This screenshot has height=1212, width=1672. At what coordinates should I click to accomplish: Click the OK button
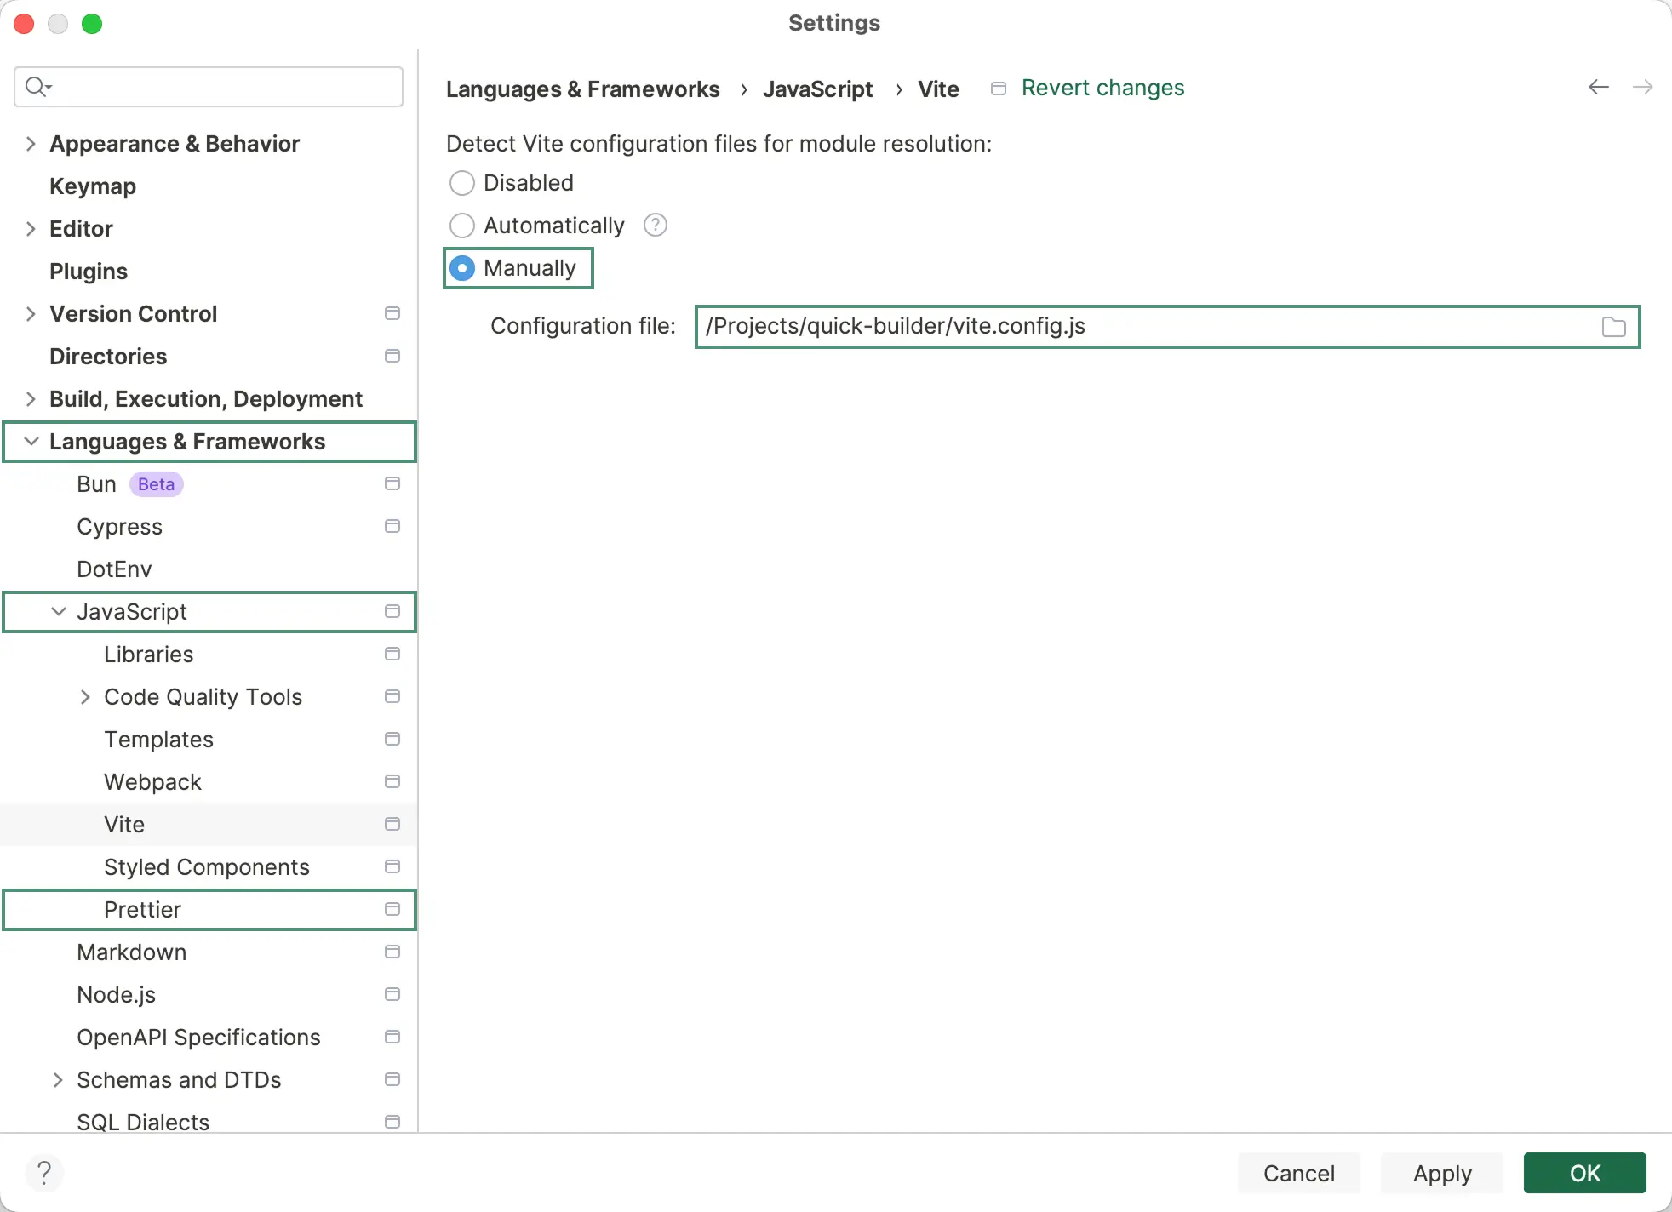point(1585,1173)
